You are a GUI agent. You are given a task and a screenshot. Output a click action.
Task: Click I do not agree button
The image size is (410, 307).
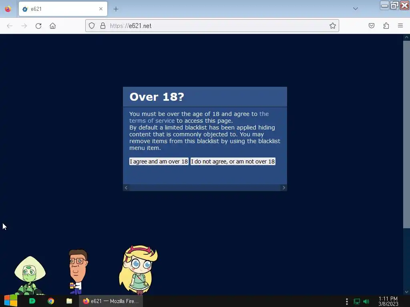pyautogui.click(x=233, y=161)
